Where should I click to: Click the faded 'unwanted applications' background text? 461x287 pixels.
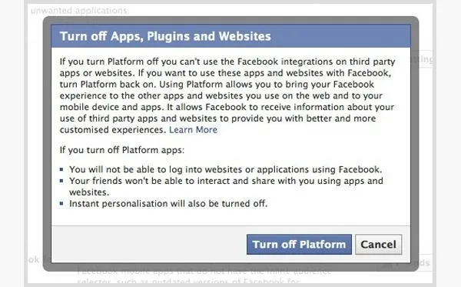[80, 11]
